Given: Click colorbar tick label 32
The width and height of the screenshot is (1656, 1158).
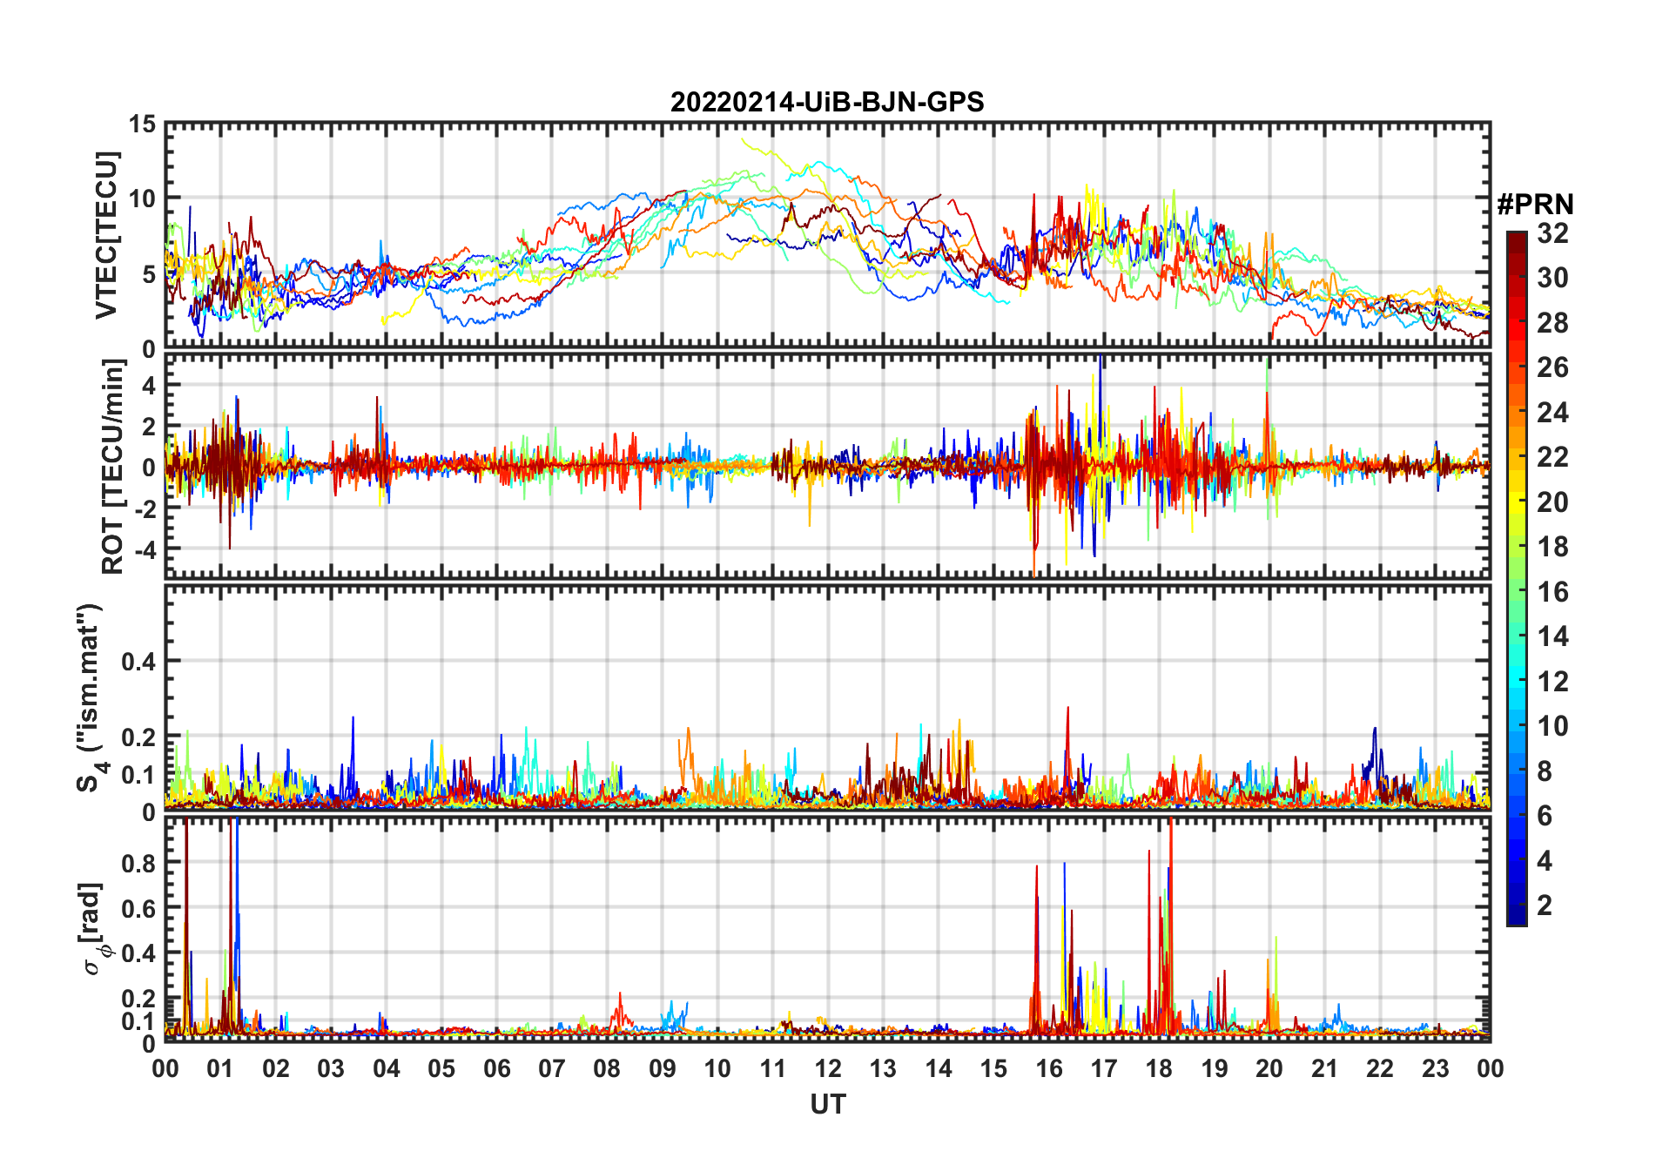Looking at the screenshot, I should (x=1552, y=233).
